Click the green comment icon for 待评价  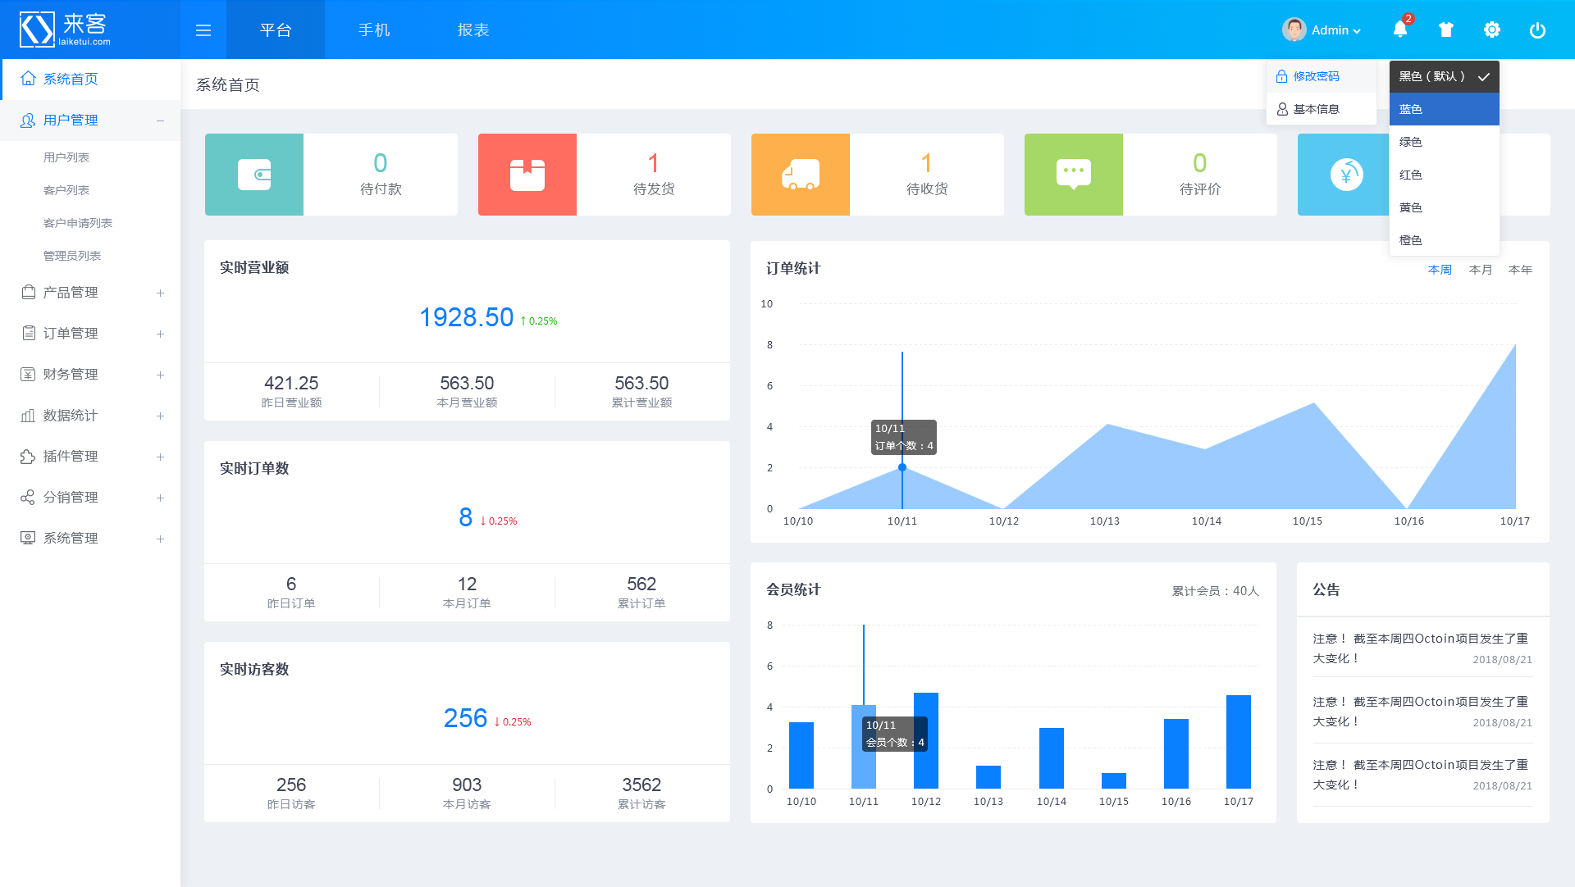1073,174
